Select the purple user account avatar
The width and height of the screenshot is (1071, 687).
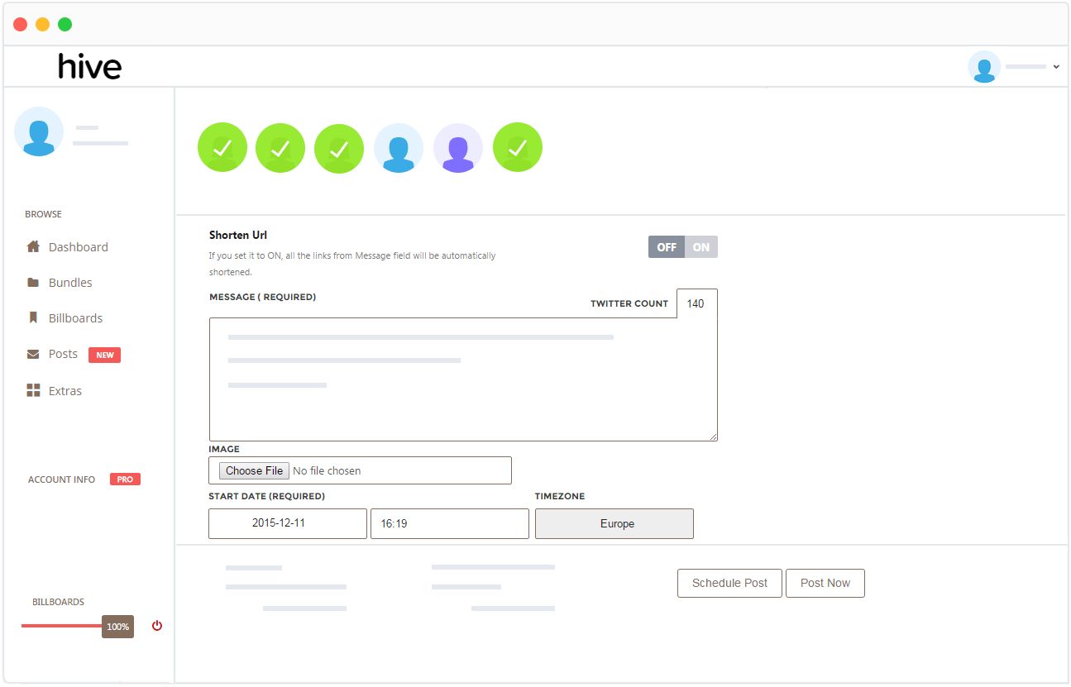click(x=457, y=146)
